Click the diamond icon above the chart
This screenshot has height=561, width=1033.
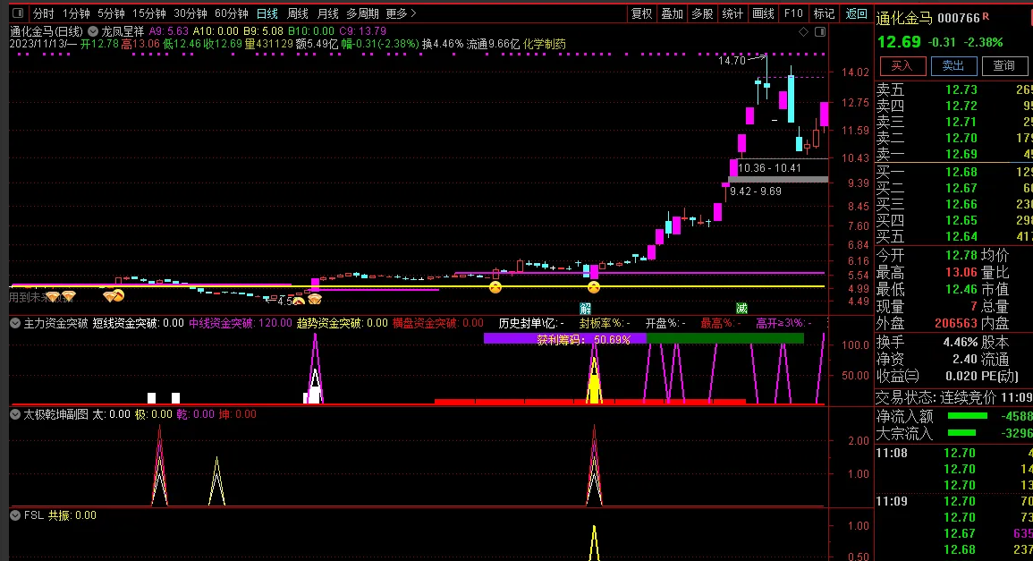coord(804,31)
